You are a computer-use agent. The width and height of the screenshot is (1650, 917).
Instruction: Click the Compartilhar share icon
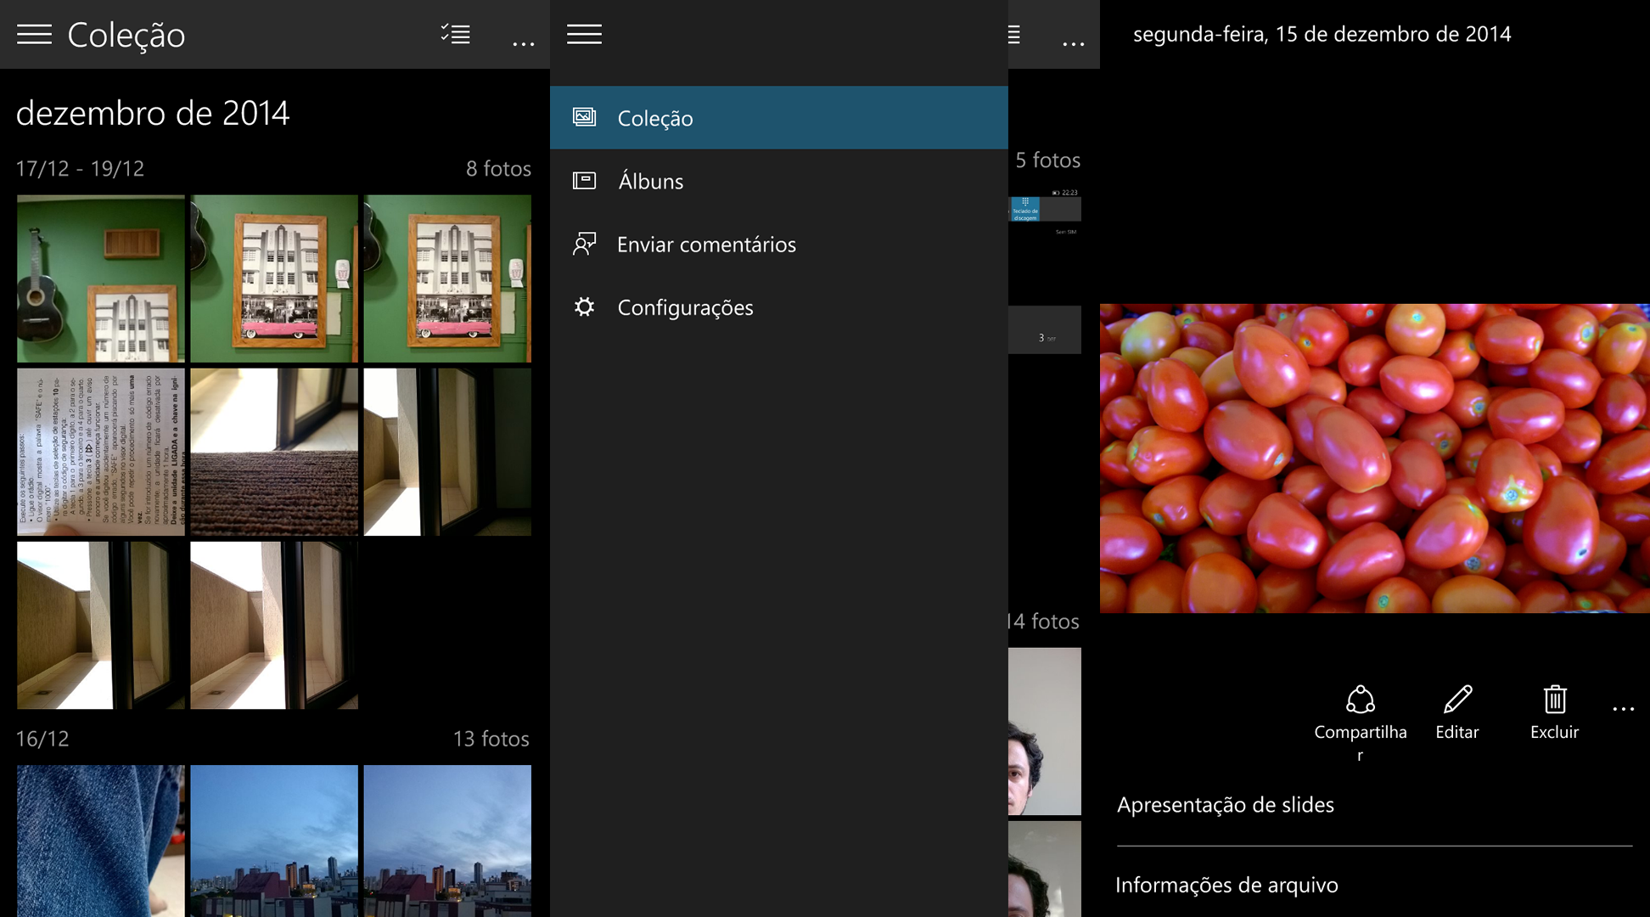click(x=1360, y=700)
